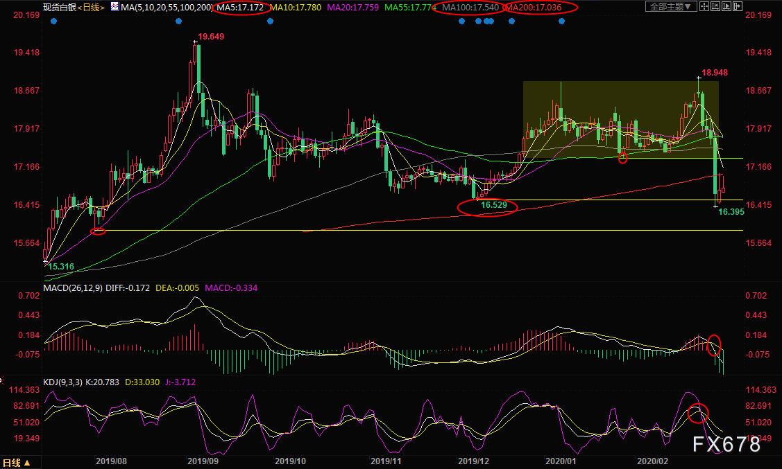Click the shift-right panel icon
This screenshot has width=782, height=469.
tap(737, 6)
